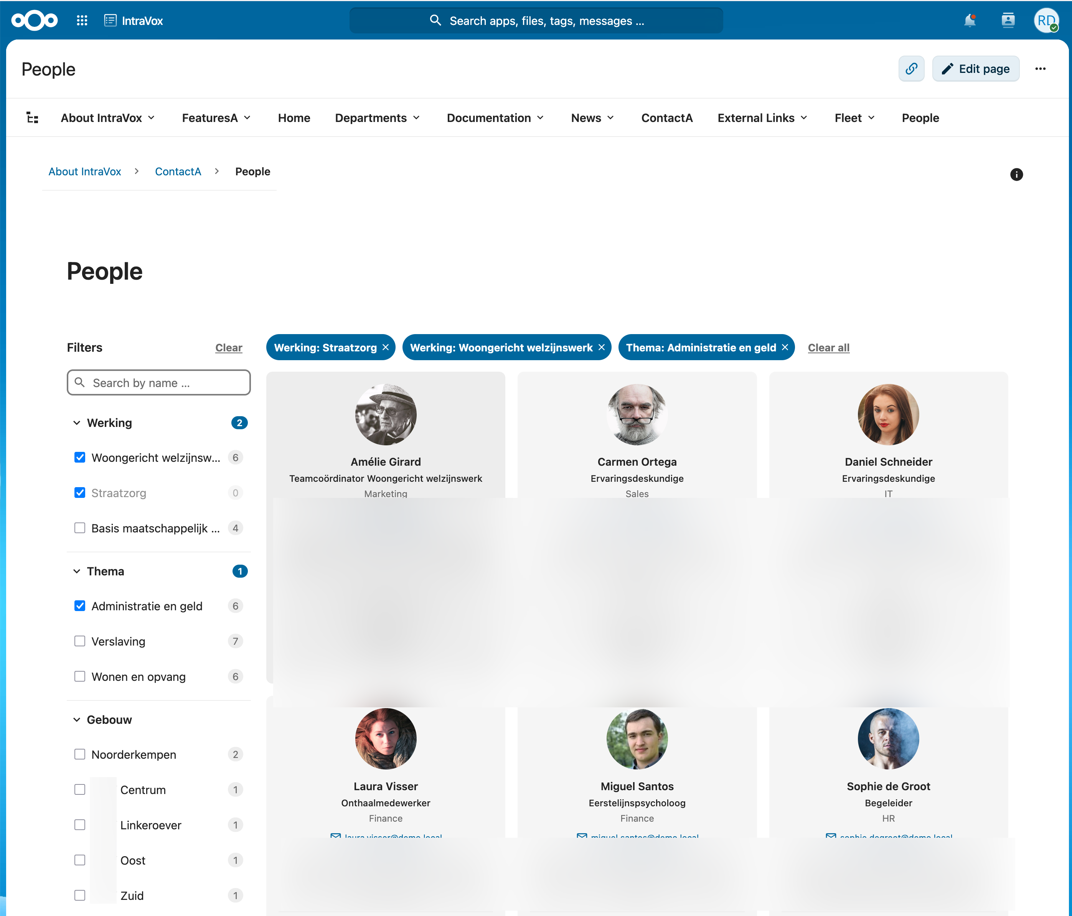Open the IntraVox app icon
The width and height of the screenshot is (1072, 916).
[x=110, y=21]
